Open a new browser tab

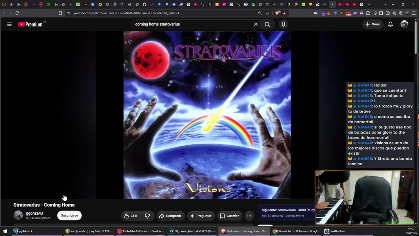(369, 4)
